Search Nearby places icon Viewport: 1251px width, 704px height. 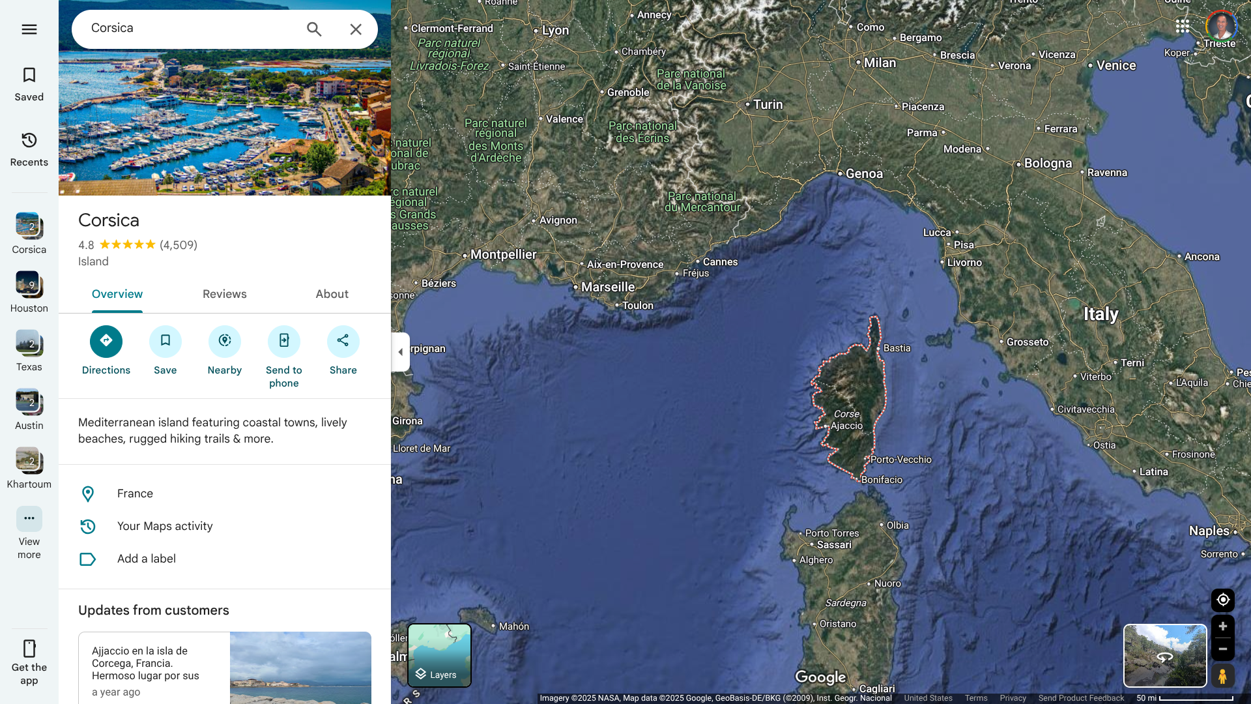(x=225, y=341)
